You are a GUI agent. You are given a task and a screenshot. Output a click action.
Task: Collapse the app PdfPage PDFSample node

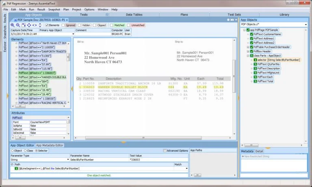pyautogui.click(x=244, y=30)
